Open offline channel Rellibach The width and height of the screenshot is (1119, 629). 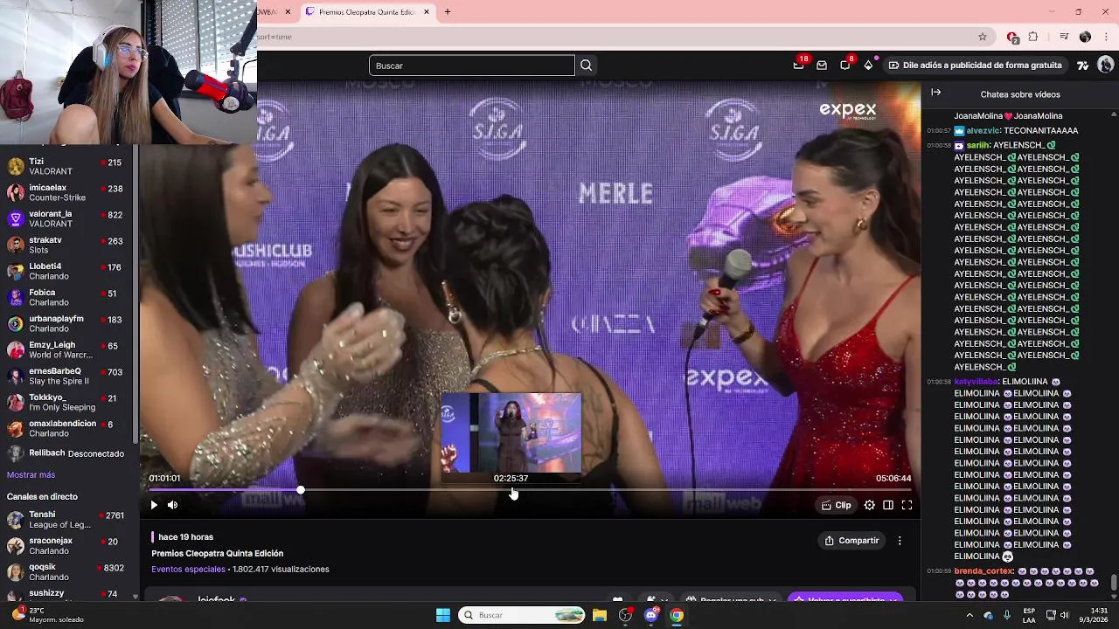click(66, 453)
